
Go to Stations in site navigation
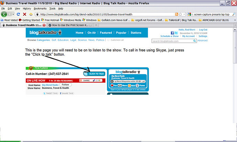[x=136, y=33]
